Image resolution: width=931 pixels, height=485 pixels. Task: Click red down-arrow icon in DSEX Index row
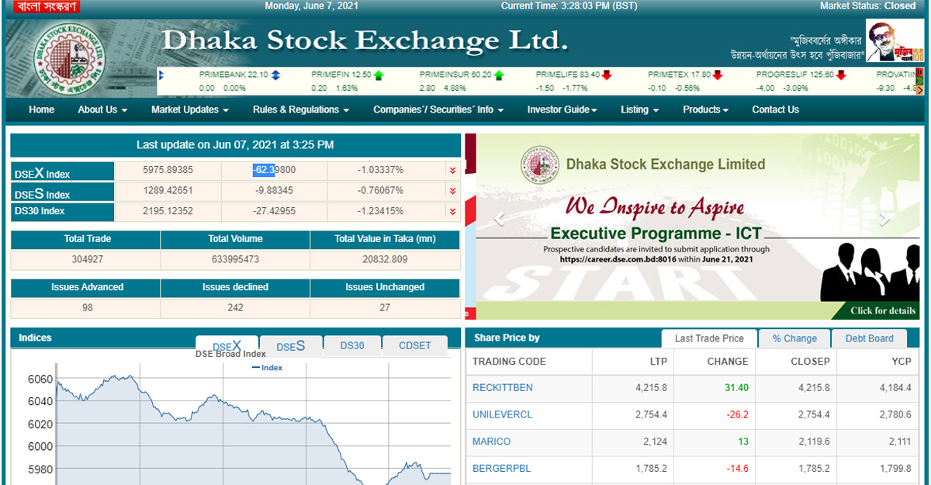(x=452, y=170)
